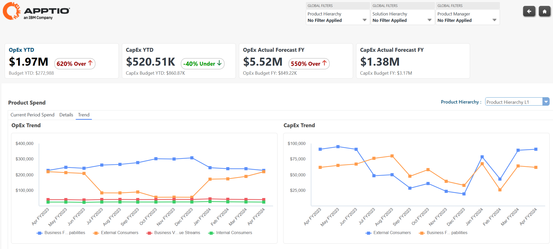The width and height of the screenshot is (553, 249).
Task: Open the Product Hierarchy global filter
Action: (338, 17)
